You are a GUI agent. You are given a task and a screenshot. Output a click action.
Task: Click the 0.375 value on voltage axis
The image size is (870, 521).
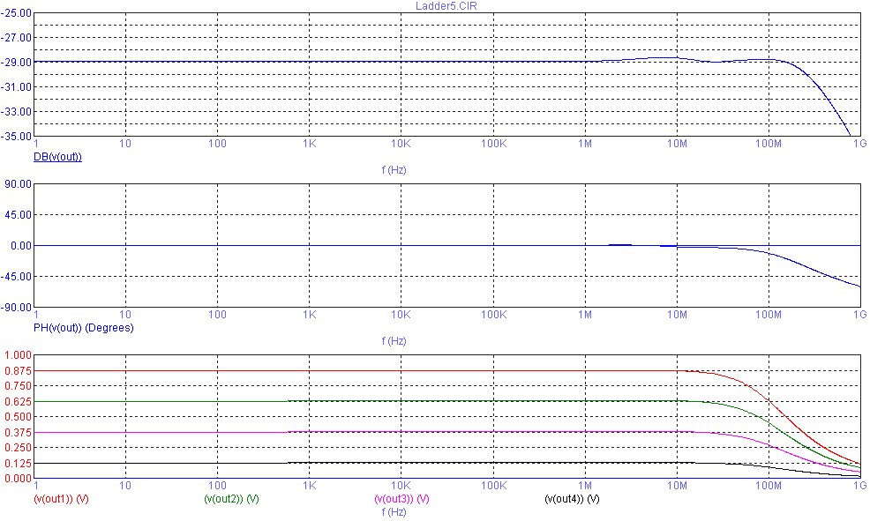pyautogui.click(x=19, y=432)
